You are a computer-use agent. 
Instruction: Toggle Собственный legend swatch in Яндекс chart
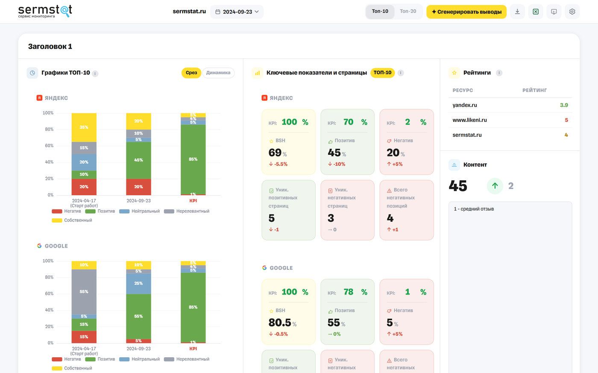57,220
